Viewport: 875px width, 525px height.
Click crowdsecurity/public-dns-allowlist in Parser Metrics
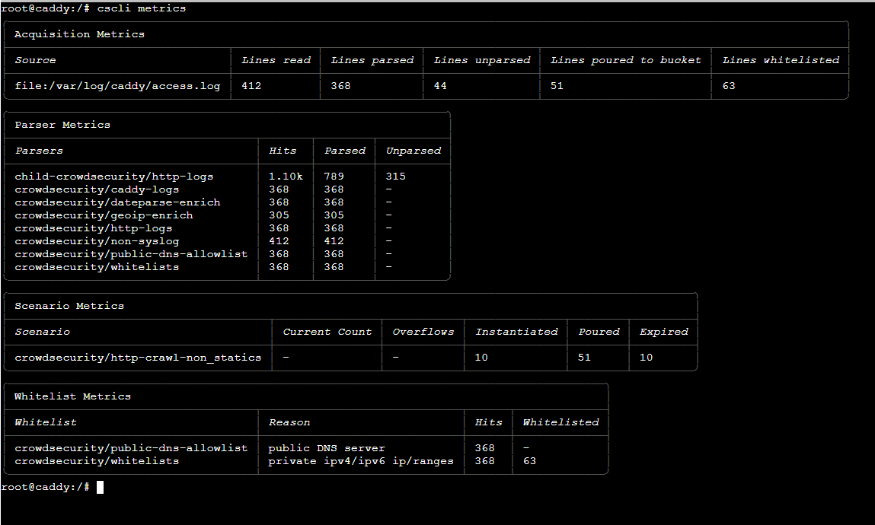pyautogui.click(x=131, y=254)
